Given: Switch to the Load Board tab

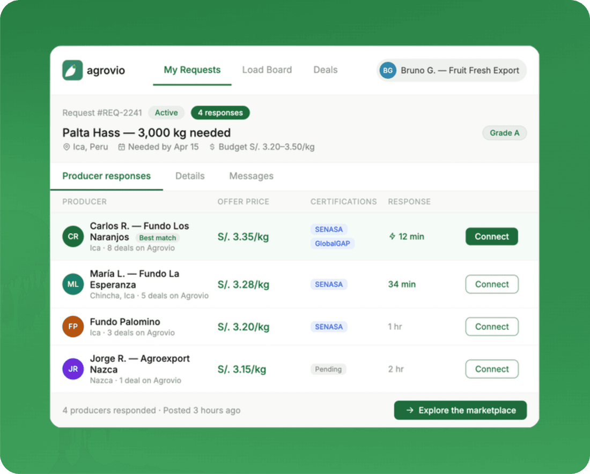Looking at the screenshot, I should pos(267,70).
